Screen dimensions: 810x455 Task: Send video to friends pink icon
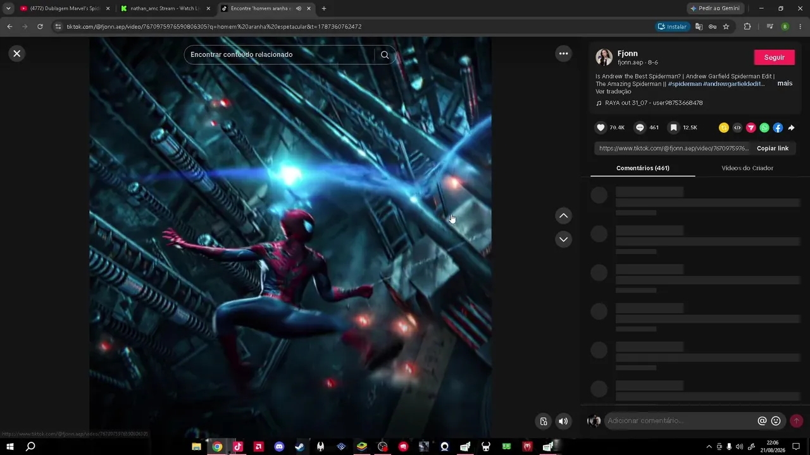[x=751, y=128]
